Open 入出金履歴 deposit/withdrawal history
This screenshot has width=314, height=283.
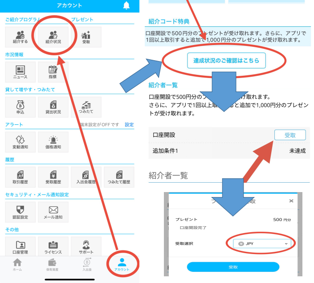[x=86, y=177]
